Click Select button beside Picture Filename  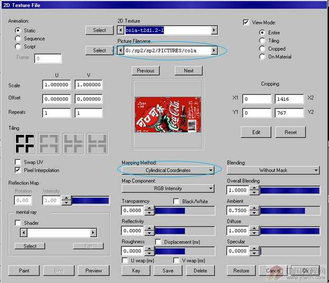(x=99, y=50)
